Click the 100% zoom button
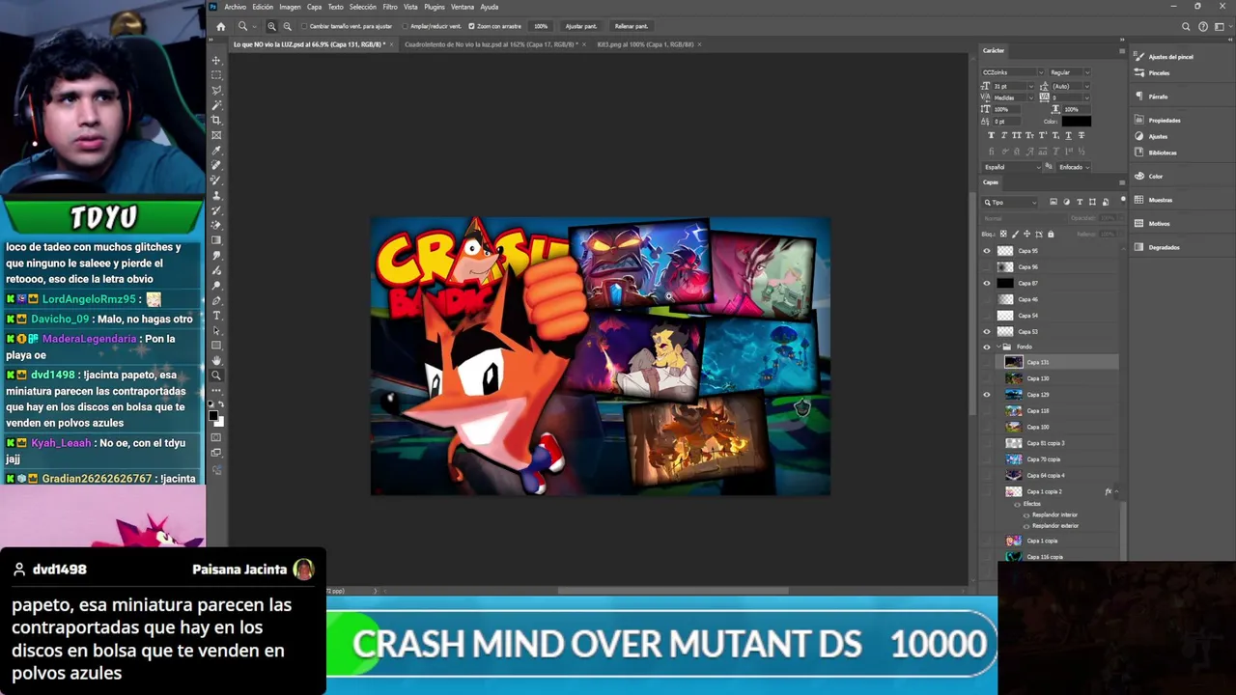The image size is (1236, 695). coord(541,26)
